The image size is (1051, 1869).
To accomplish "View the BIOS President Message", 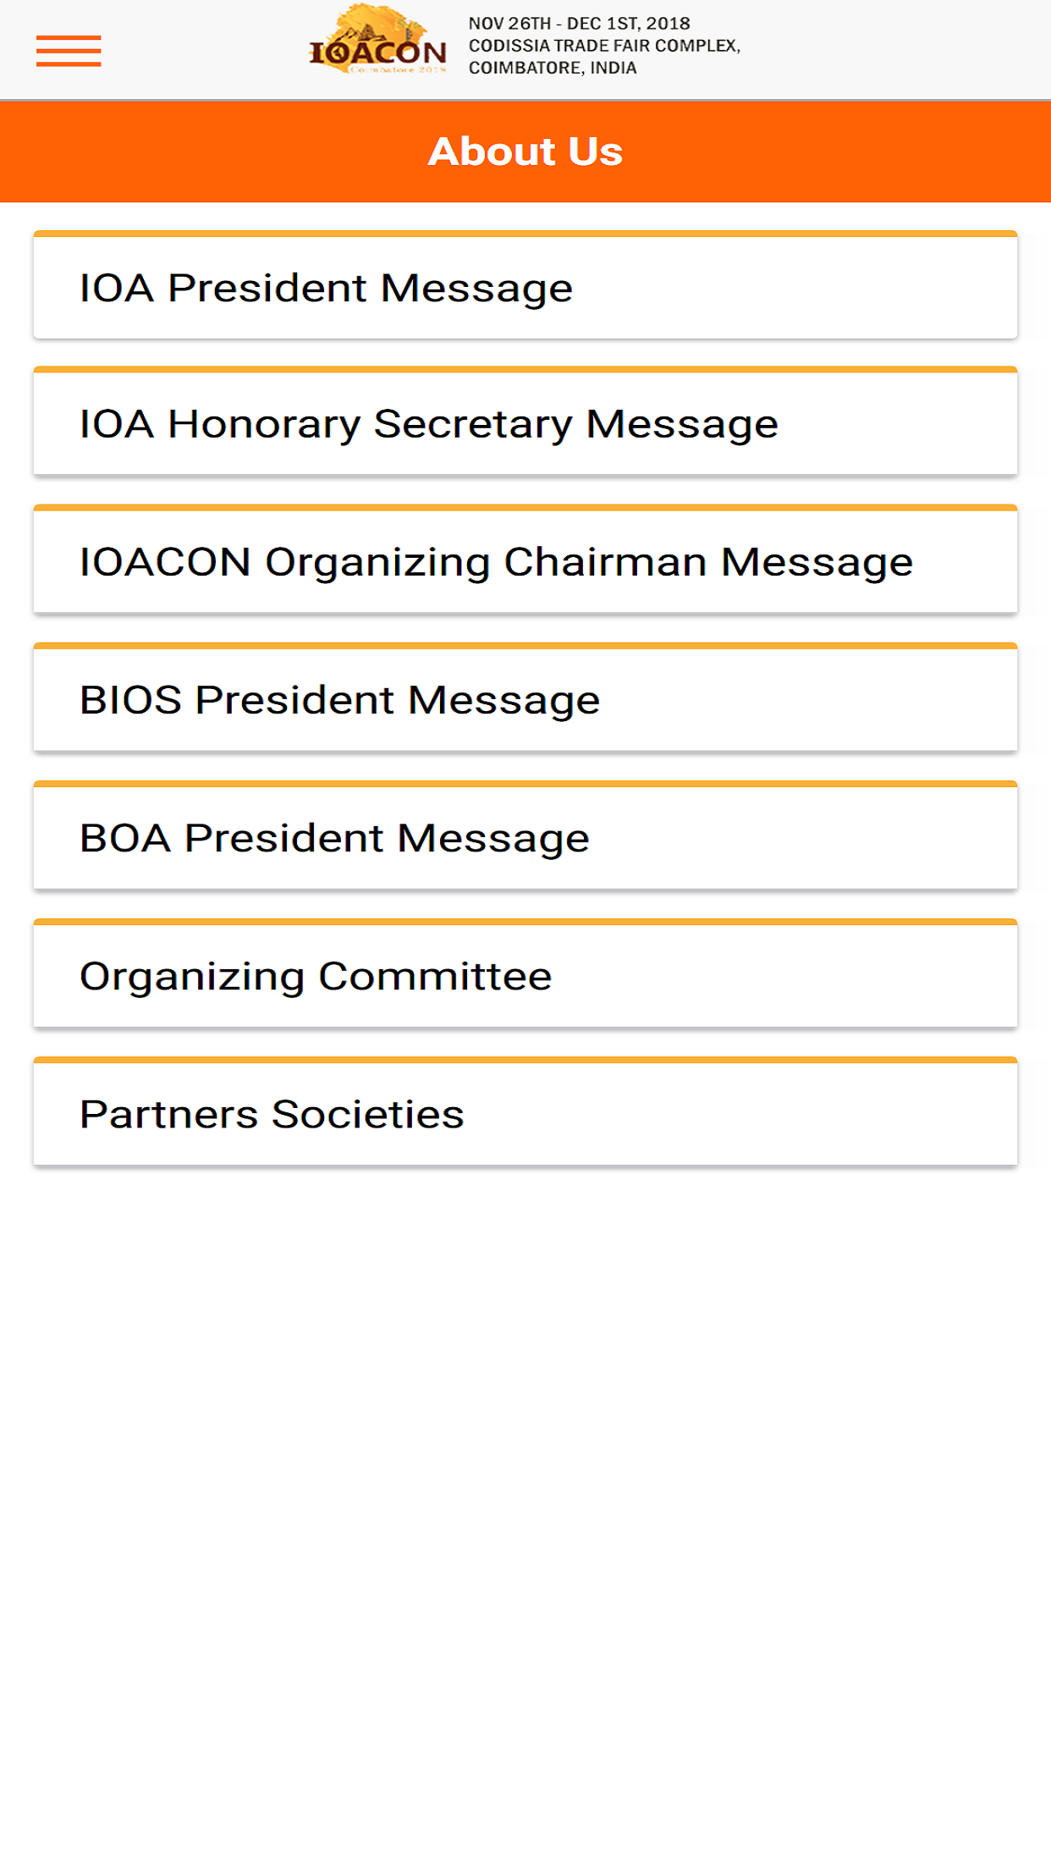I will click(525, 700).
